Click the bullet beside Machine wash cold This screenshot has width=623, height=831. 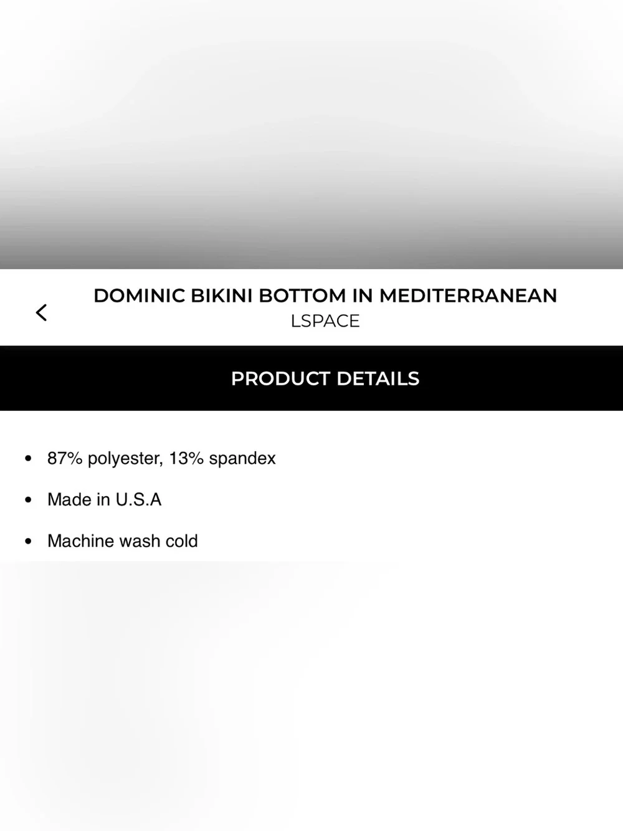tap(28, 541)
